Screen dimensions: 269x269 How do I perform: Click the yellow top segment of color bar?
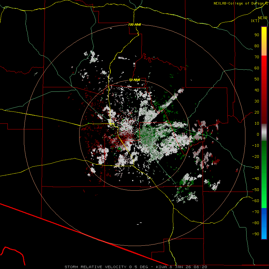(x=264, y=41)
